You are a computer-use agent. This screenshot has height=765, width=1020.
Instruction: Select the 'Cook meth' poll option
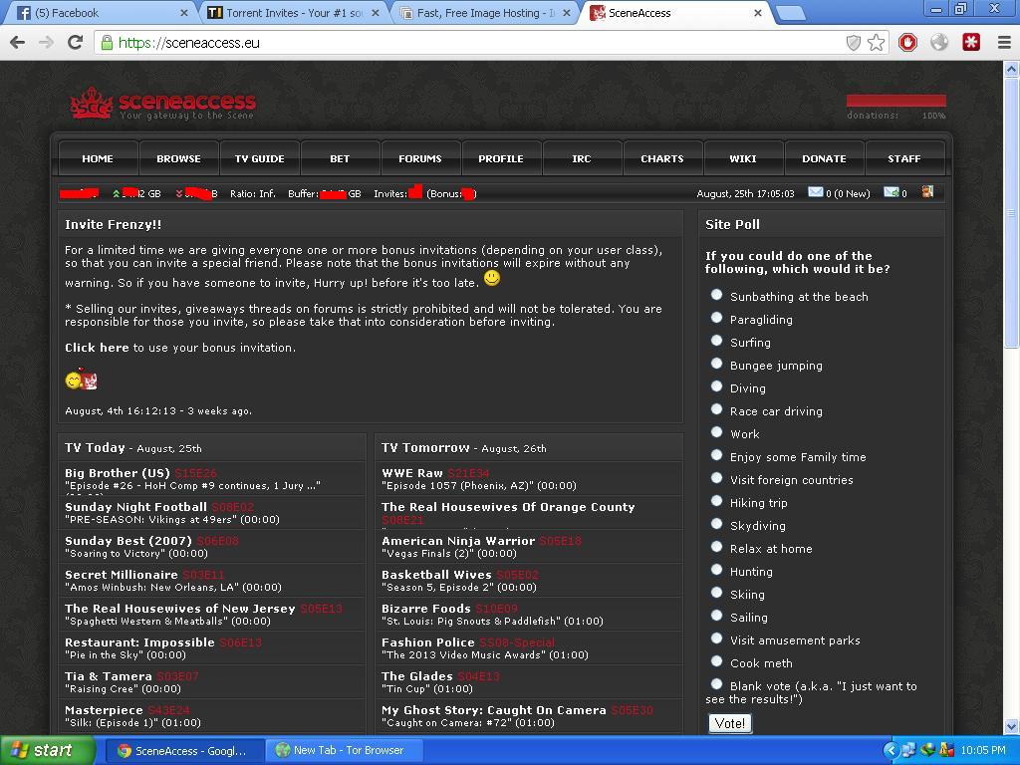pyautogui.click(x=717, y=661)
